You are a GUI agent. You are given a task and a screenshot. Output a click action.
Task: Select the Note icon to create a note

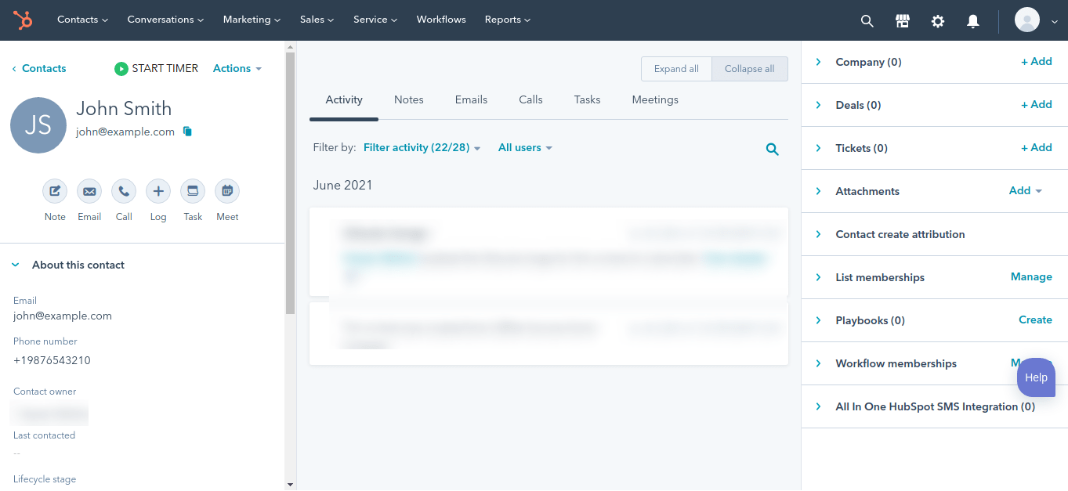point(54,191)
